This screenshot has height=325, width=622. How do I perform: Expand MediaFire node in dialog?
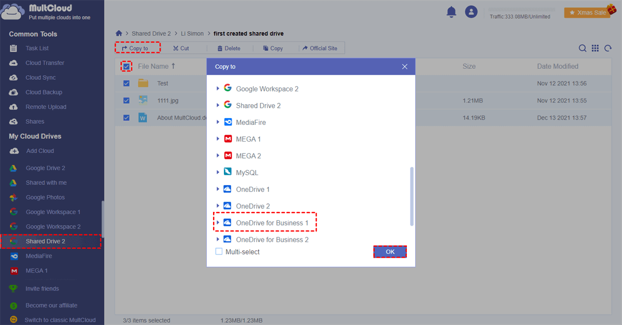click(x=218, y=122)
